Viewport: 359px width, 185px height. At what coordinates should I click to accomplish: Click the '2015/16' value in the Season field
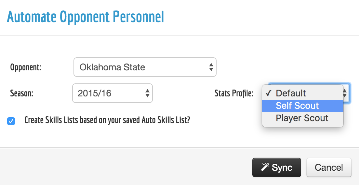coord(95,93)
